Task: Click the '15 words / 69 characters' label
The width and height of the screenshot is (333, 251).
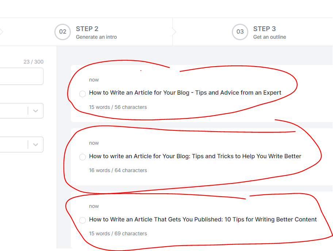Action: pyautogui.click(x=118, y=233)
